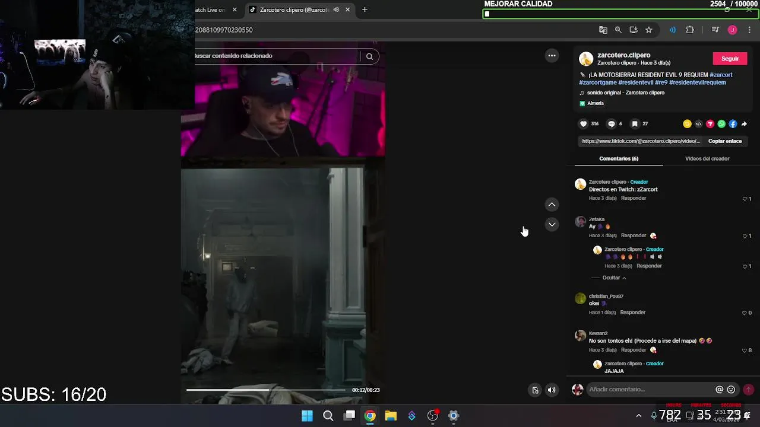Click Google Chrome on the taskbar
Viewport: 760px width, 427px height.
pyautogui.click(x=370, y=416)
